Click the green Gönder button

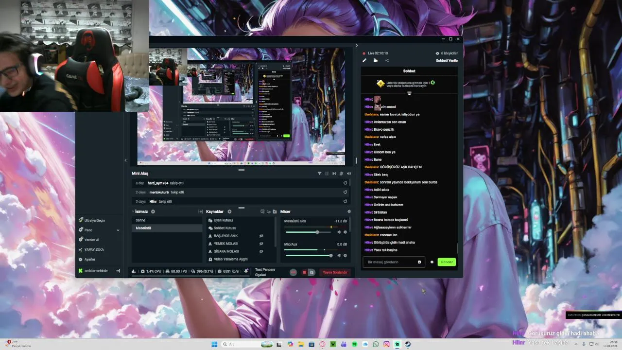click(x=447, y=262)
